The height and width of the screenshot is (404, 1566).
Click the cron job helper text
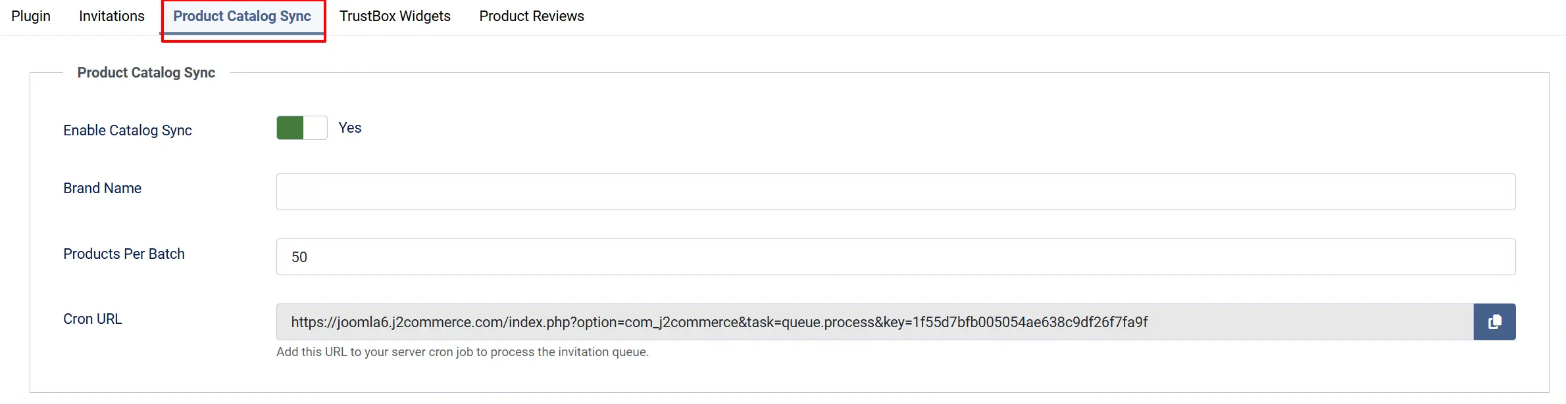(x=463, y=352)
